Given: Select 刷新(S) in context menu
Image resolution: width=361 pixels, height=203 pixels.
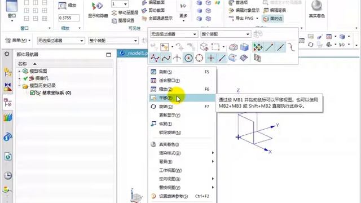Looking at the screenshot, I should point(182,72).
